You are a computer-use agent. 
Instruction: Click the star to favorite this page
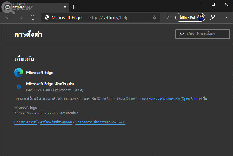coord(155,18)
